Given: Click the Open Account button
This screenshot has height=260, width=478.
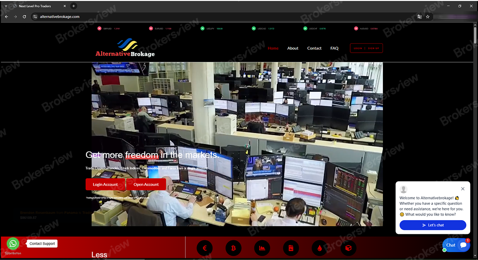Looking at the screenshot, I should 146,184.
